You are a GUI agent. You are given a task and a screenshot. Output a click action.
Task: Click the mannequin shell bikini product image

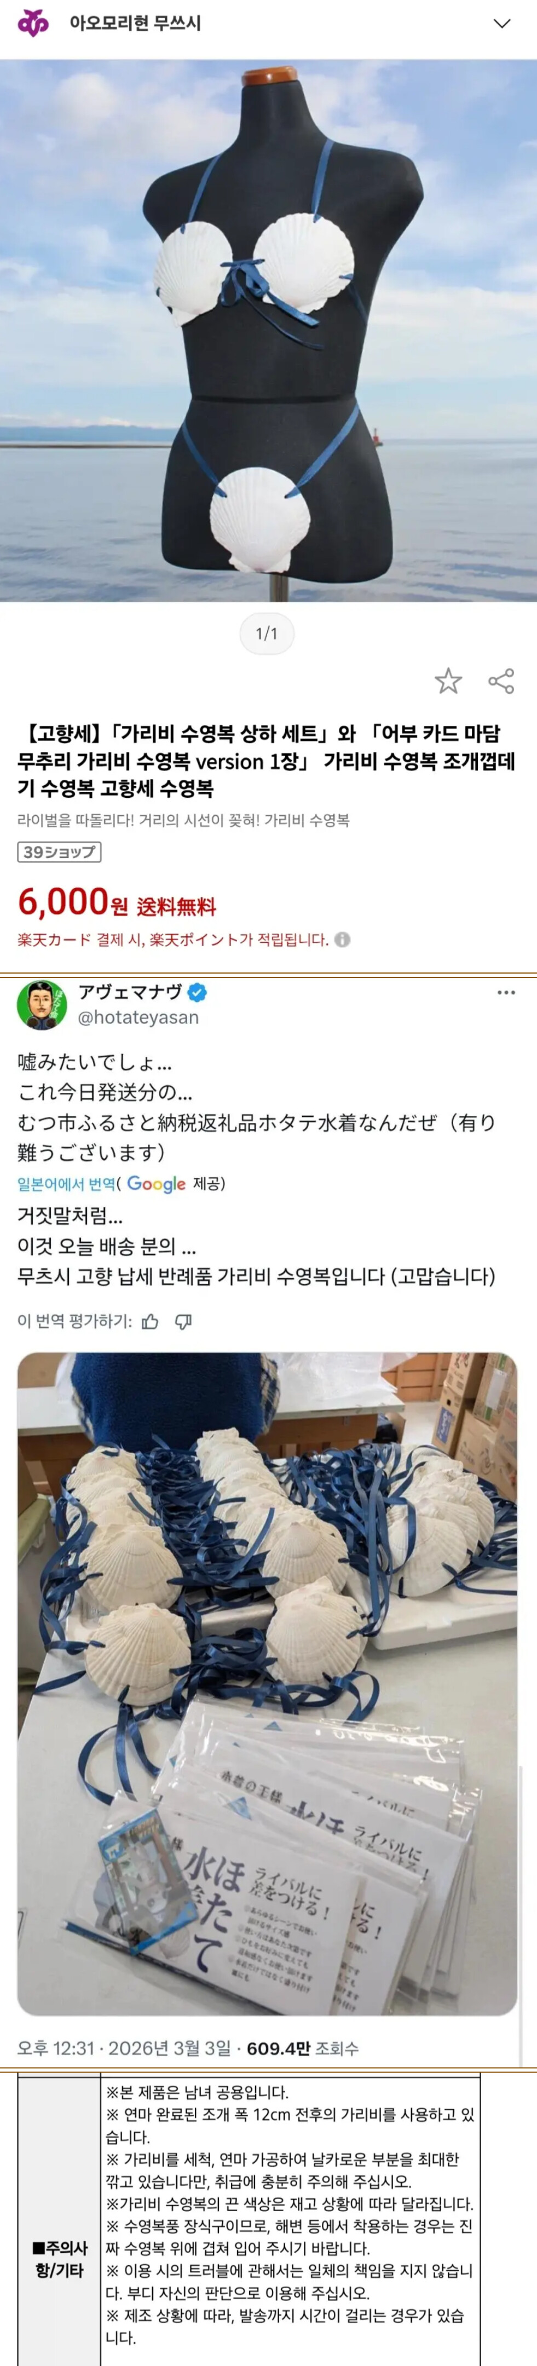coord(268,331)
